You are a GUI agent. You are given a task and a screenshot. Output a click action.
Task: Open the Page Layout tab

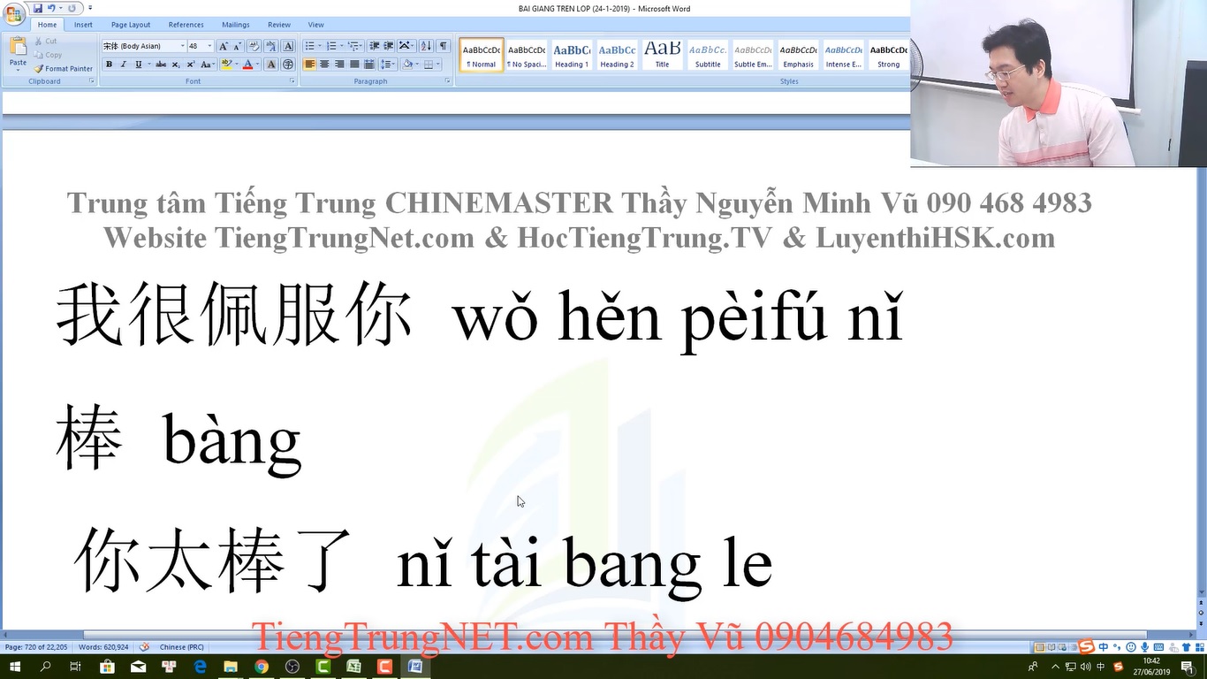coord(131,25)
